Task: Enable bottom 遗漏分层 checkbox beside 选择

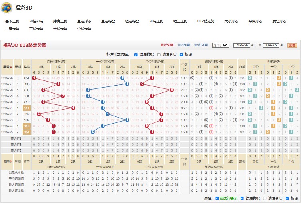Action: pyautogui.click(x=265, y=198)
